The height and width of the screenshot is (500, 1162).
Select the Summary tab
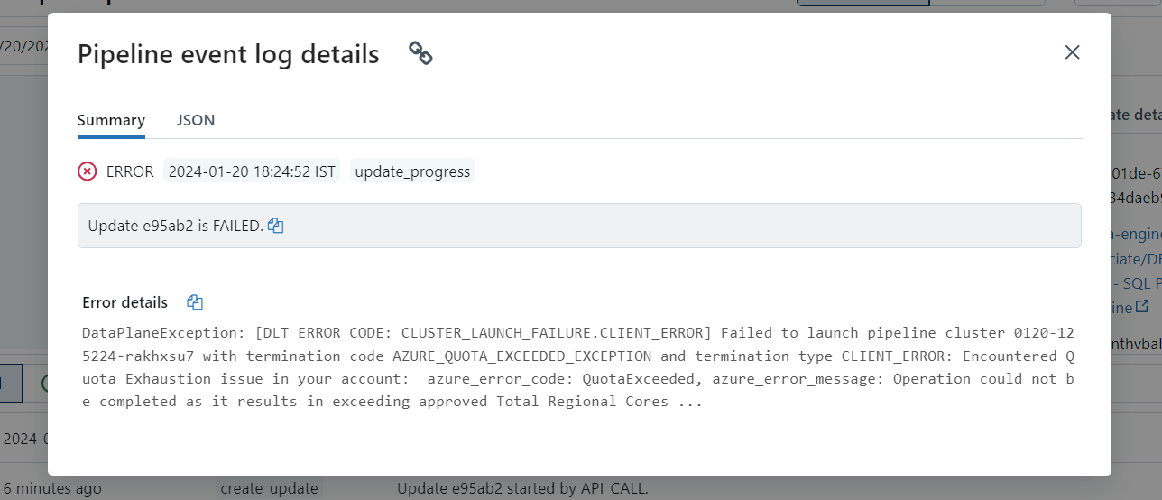(x=111, y=120)
